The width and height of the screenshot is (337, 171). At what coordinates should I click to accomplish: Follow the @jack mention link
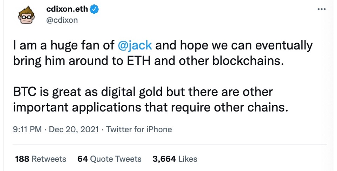click(135, 46)
